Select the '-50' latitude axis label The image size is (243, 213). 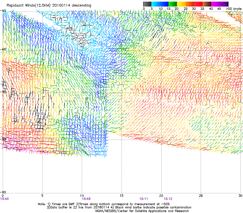3,92
